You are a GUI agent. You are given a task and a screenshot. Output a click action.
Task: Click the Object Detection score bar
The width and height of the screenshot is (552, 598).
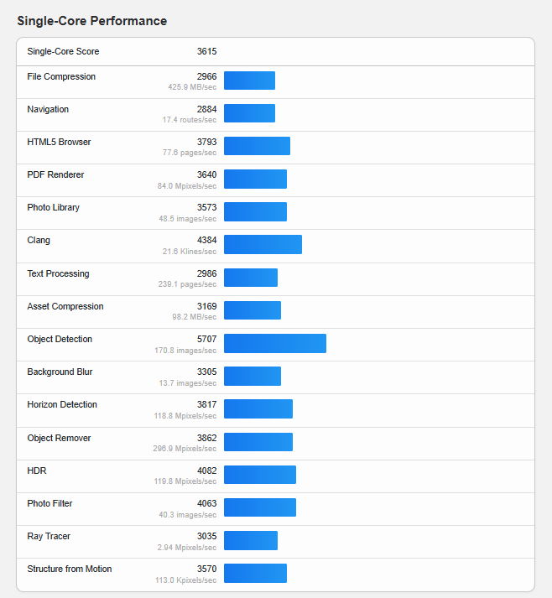(274, 343)
